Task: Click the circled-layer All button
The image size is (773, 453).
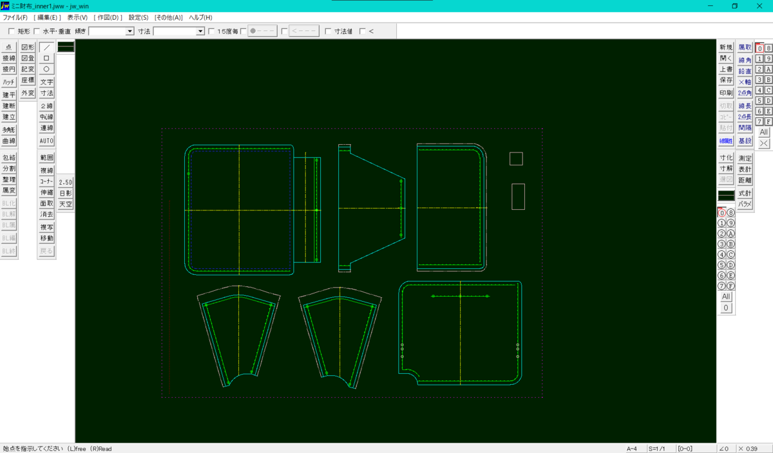Action: [x=726, y=297]
